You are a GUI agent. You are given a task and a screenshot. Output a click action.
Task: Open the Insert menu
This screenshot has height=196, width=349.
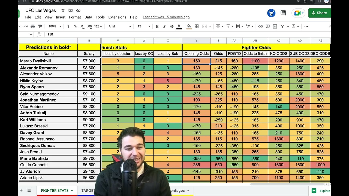(61, 17)
